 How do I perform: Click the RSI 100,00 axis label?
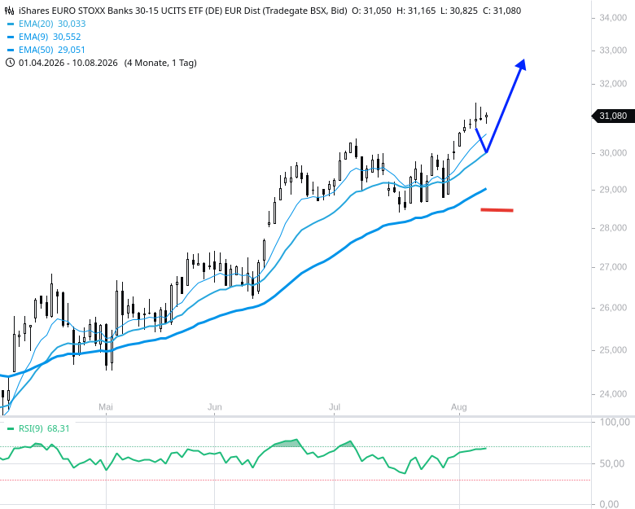pos(615,423)
